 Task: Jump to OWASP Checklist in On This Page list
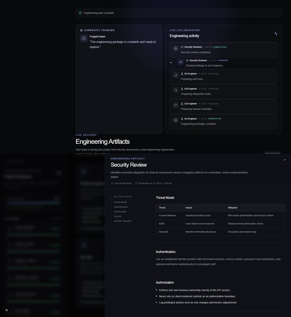coord(122,221)
